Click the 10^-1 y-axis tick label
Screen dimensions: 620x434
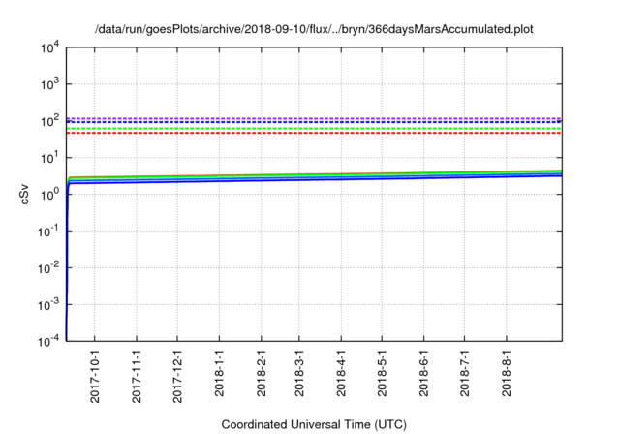[x=48, y=231]
